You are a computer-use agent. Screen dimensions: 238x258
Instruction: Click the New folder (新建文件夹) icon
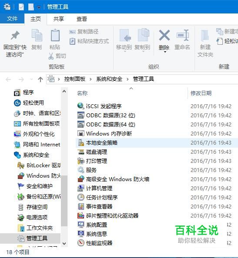[x=205, y=35]
